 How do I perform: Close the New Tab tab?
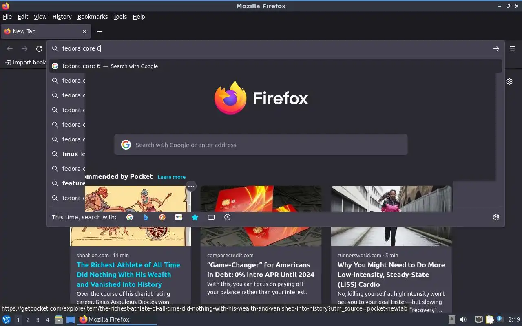pyautogui.click(x=84, y=31)
